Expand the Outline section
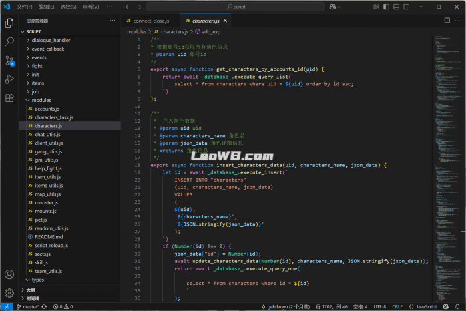Screen dimensions: 466x311 tap(70, 290)
